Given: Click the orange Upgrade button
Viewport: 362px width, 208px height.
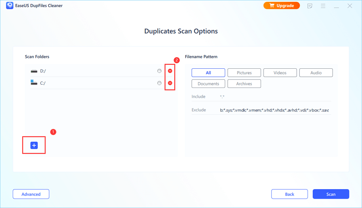Looking at the screenshot, I should [282, 5].
